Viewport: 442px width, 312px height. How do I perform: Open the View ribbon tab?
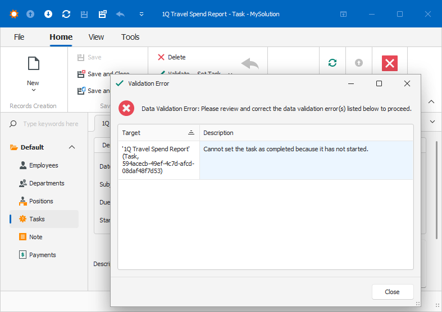(96, 37)
